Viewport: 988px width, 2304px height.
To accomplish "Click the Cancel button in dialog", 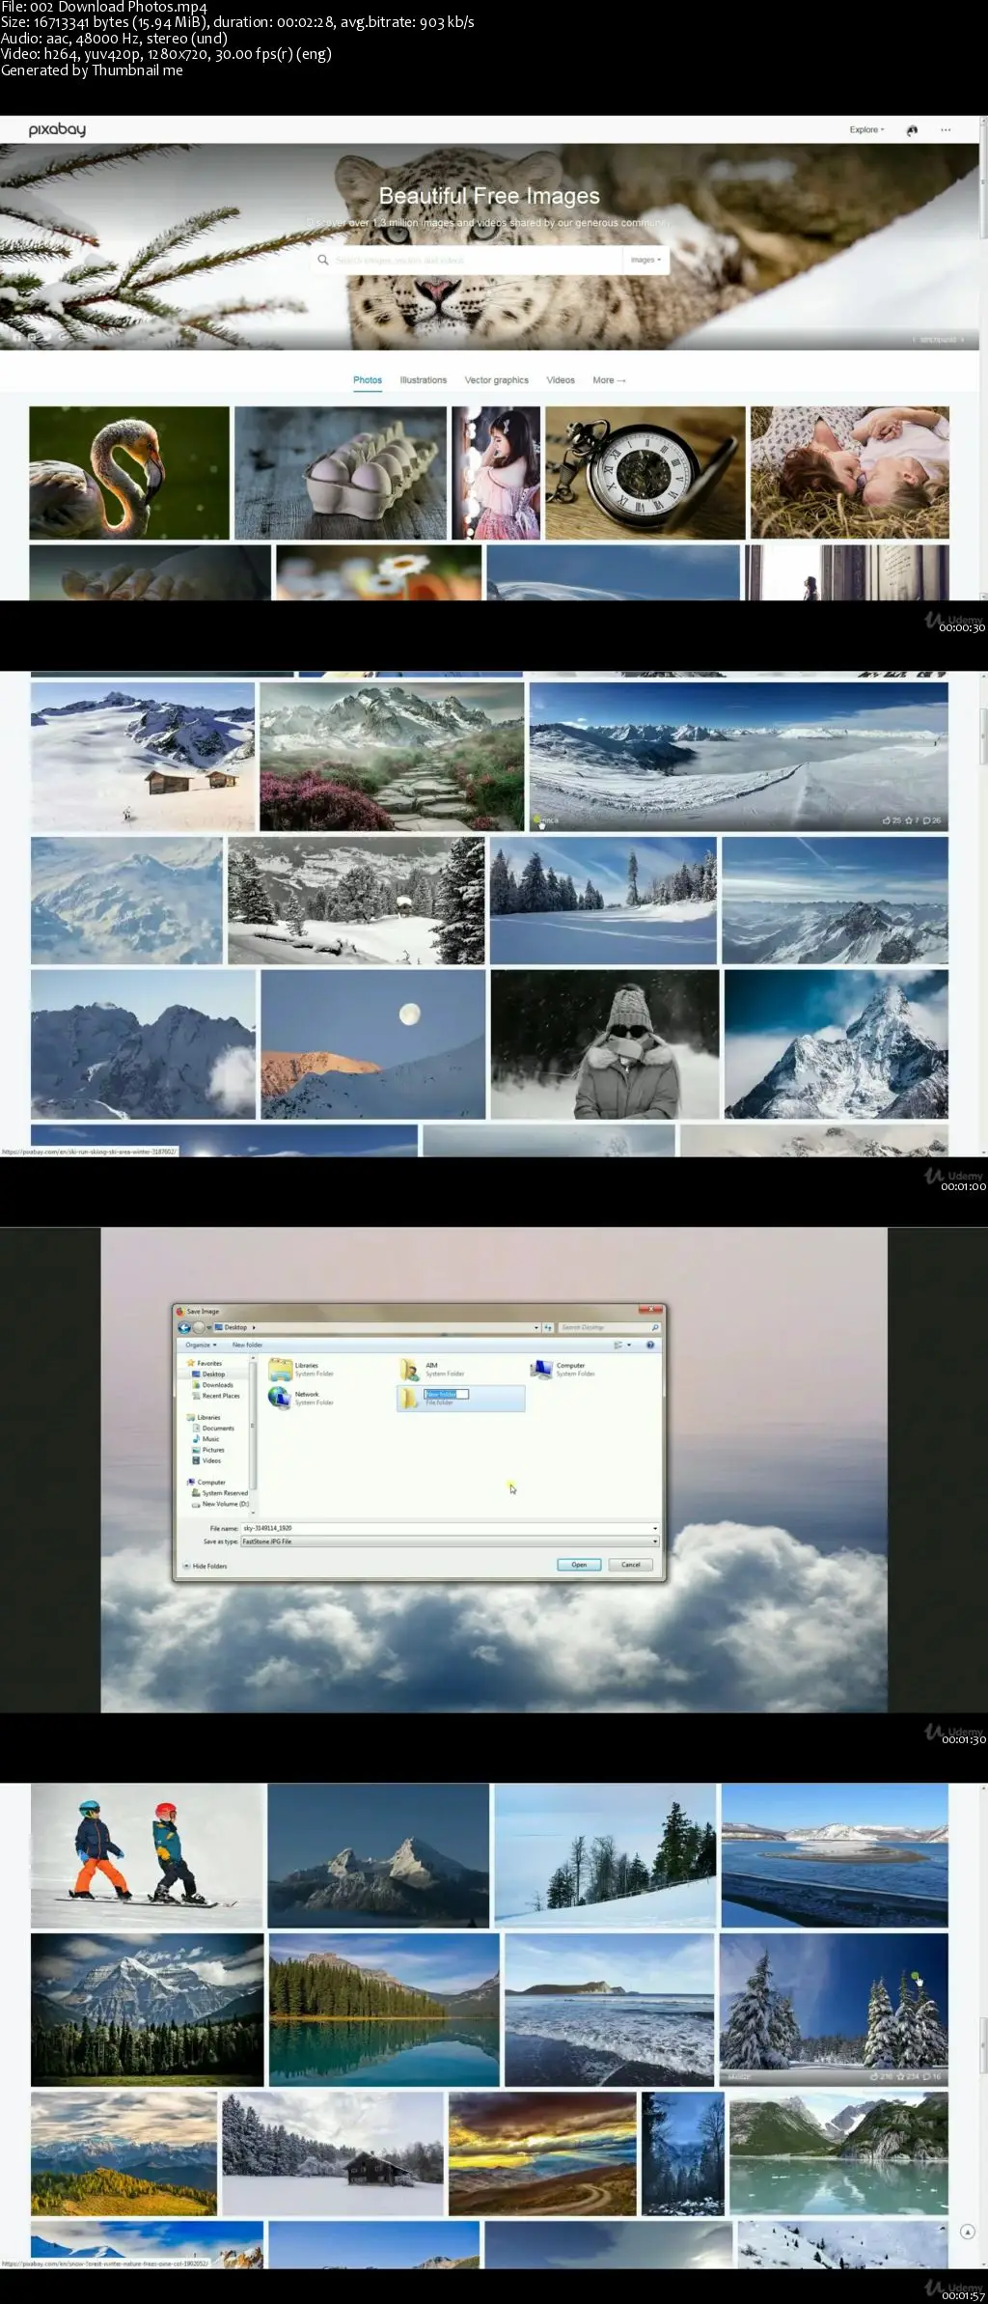I will point(631,1565).
